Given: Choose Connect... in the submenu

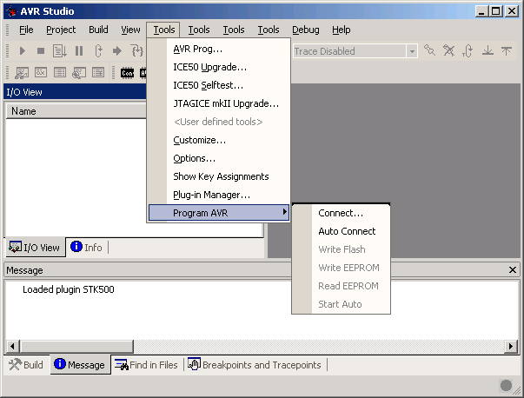Looking at the screenshot, I should click(x=341, y=213).
